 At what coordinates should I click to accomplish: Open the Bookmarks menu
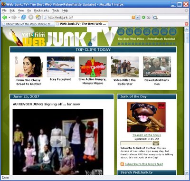(x=41, y=10)
